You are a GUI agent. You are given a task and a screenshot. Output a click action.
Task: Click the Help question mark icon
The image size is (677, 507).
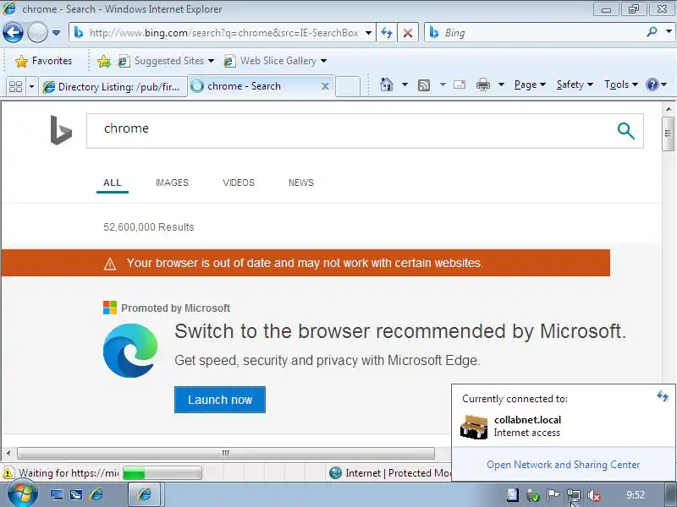click(x=652, y=84)
